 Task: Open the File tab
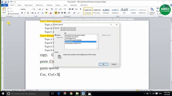4,5
